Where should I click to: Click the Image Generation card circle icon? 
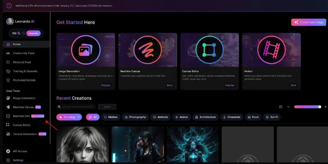[86, 50]
